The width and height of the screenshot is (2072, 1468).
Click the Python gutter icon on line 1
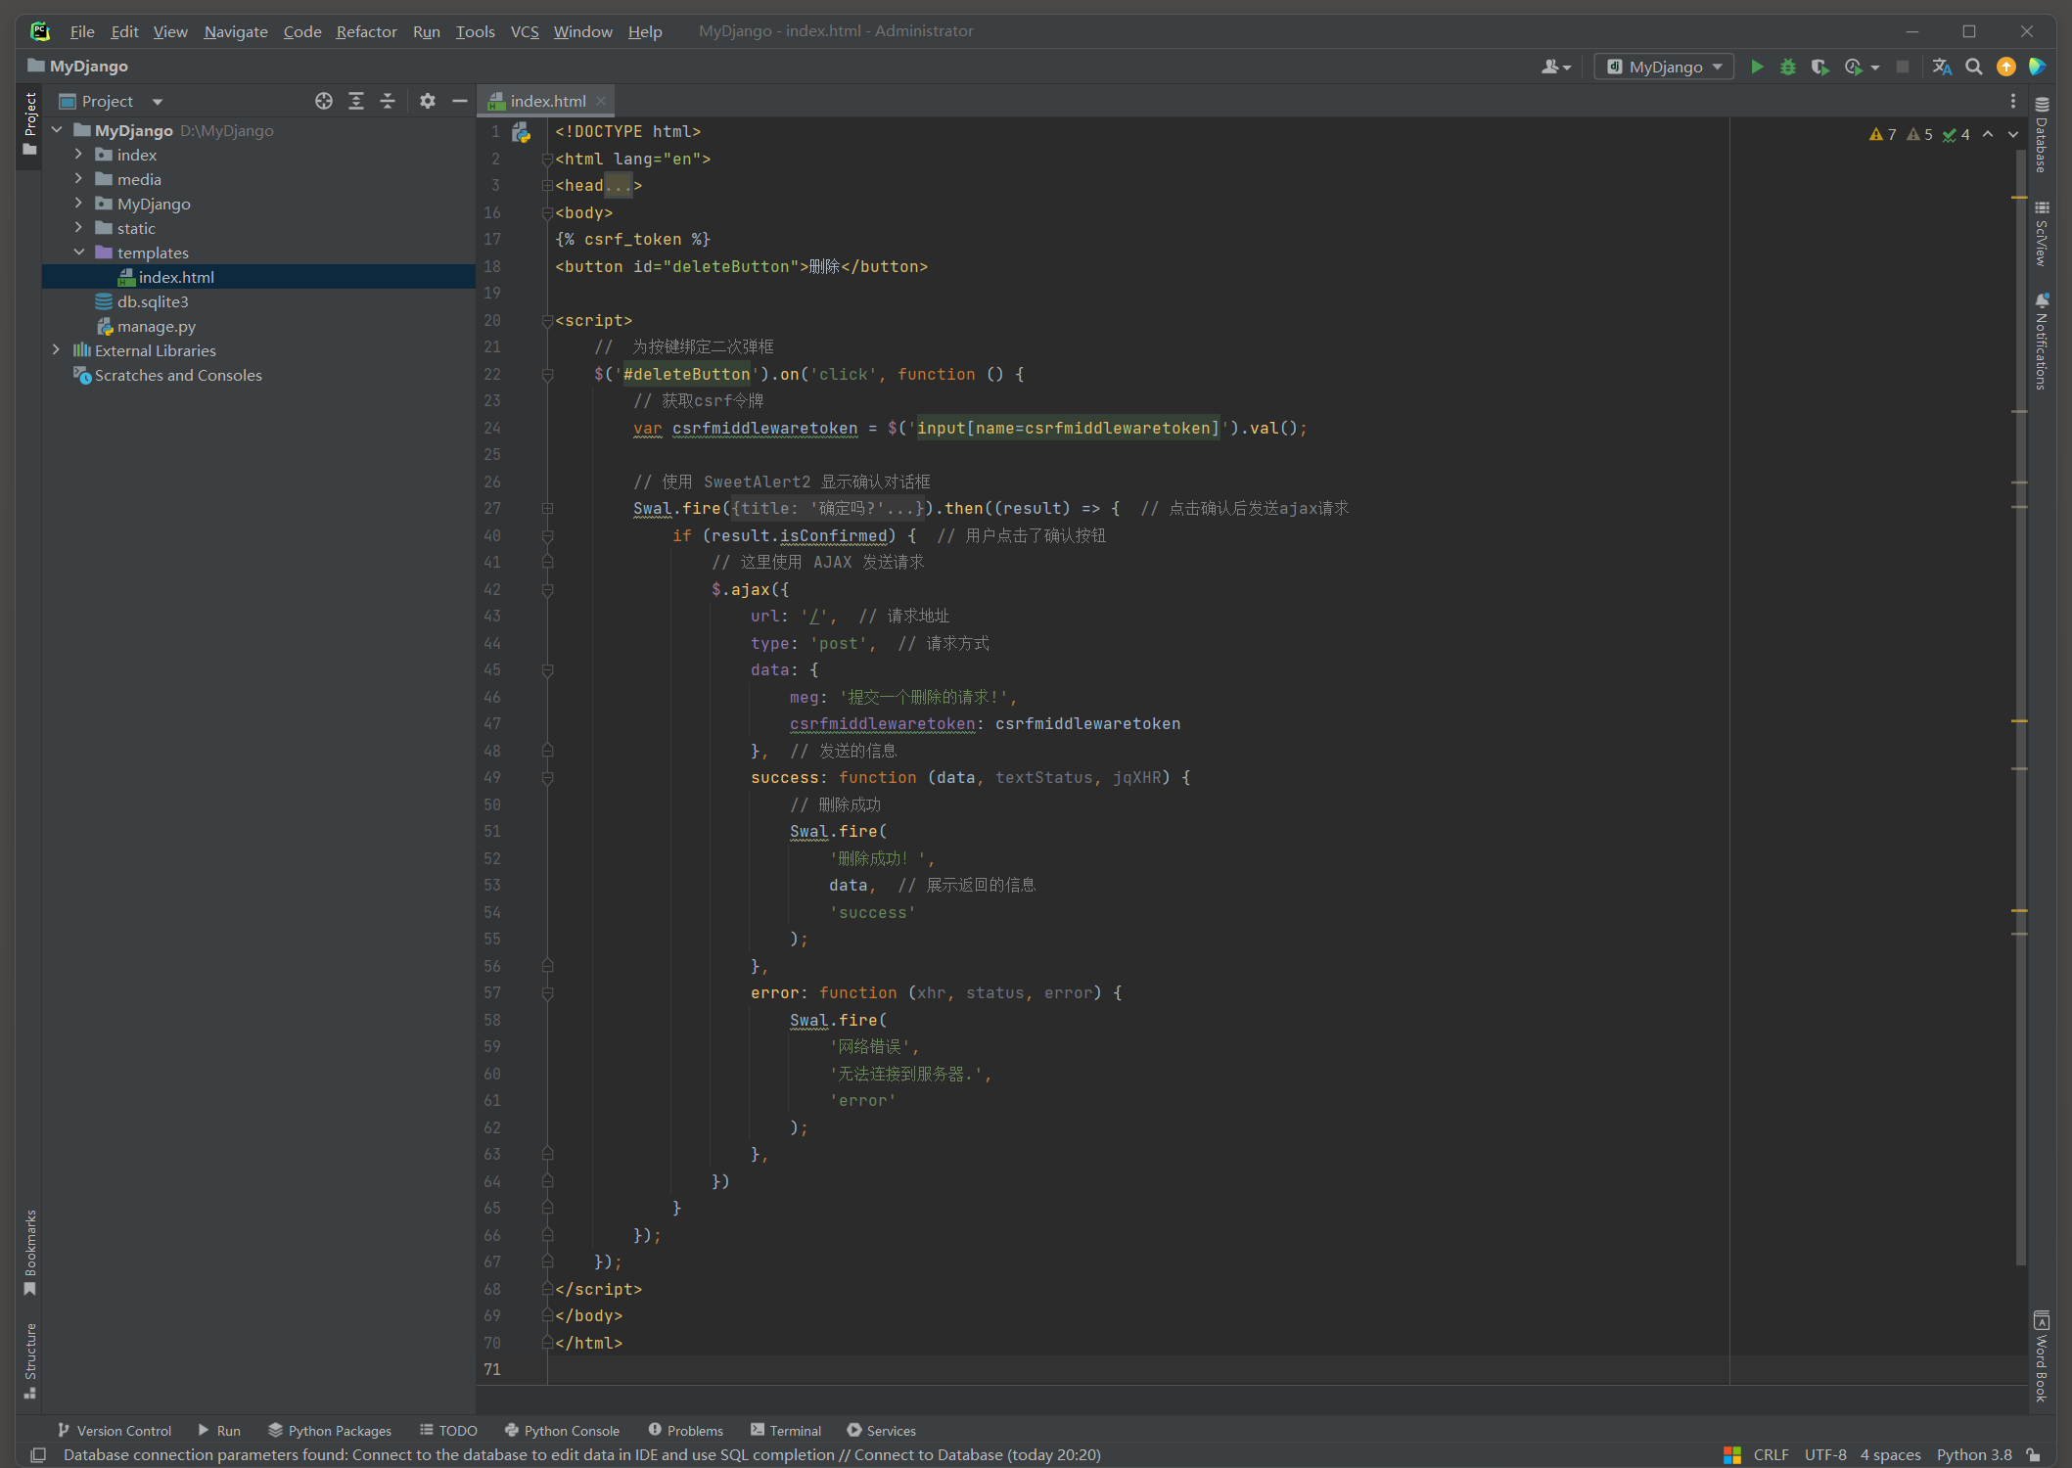pyautogui.click(x=522, y=132)
